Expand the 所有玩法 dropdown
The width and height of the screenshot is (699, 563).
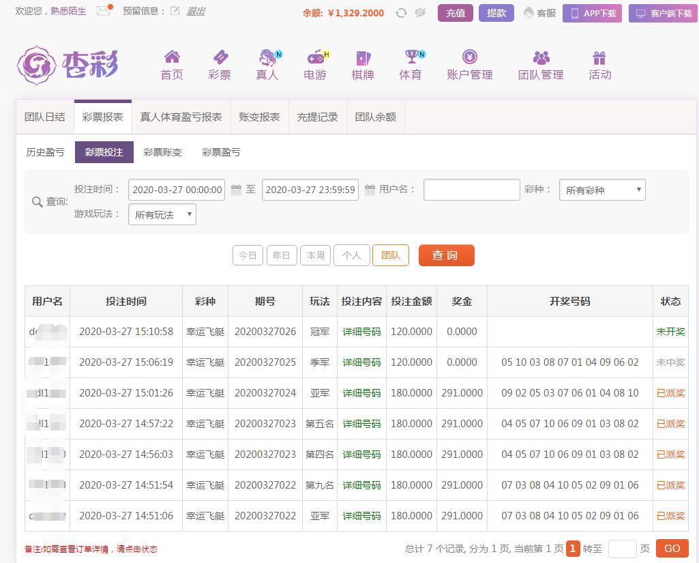162,214
